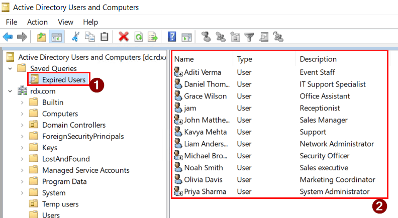Expand the ForeignSecurityPrincipals folder
This screenshot has width=398, height=218.
[22, 136]
